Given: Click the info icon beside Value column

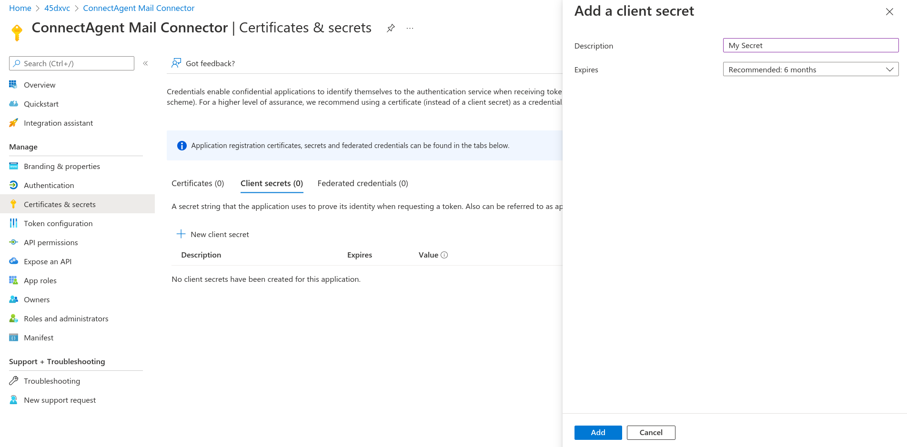Looking at the screenshot, I should click(444, 255).
